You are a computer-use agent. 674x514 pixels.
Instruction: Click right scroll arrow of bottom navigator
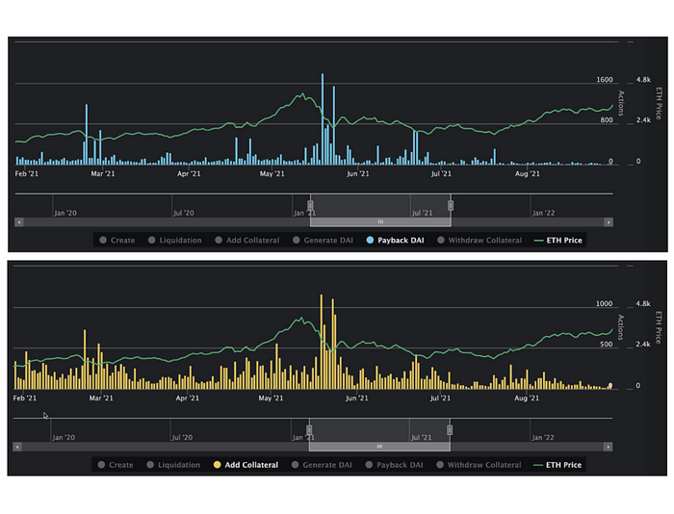(608, 447)
